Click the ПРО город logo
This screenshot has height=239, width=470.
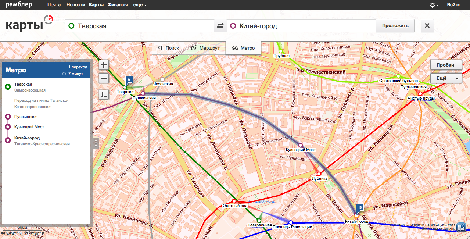point(462,227)
